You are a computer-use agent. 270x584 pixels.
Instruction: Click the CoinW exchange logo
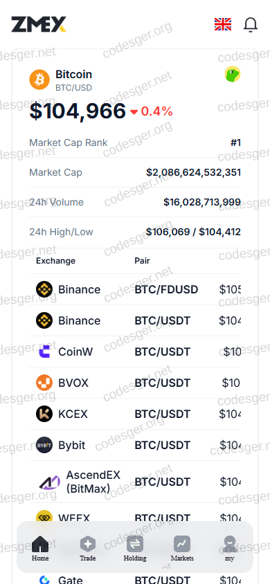[x=44, y=352]
